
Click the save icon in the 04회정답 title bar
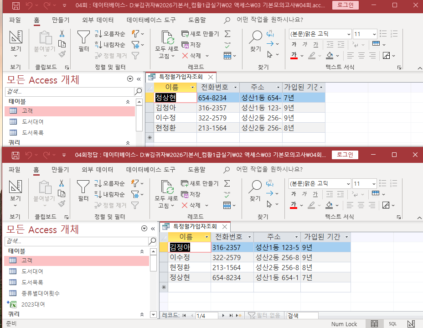click(15, 155)
